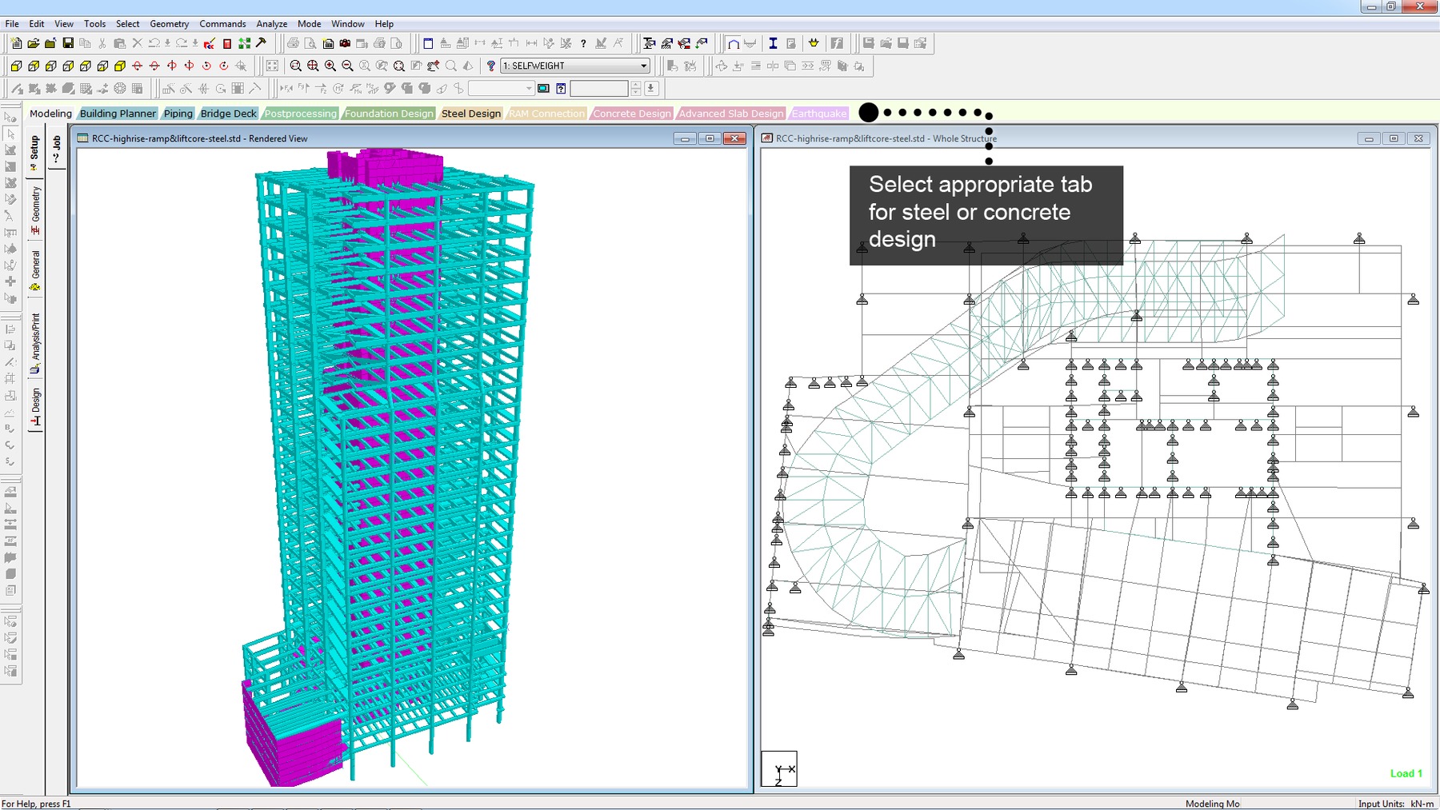Open the Building Planner page

(117, 113)
